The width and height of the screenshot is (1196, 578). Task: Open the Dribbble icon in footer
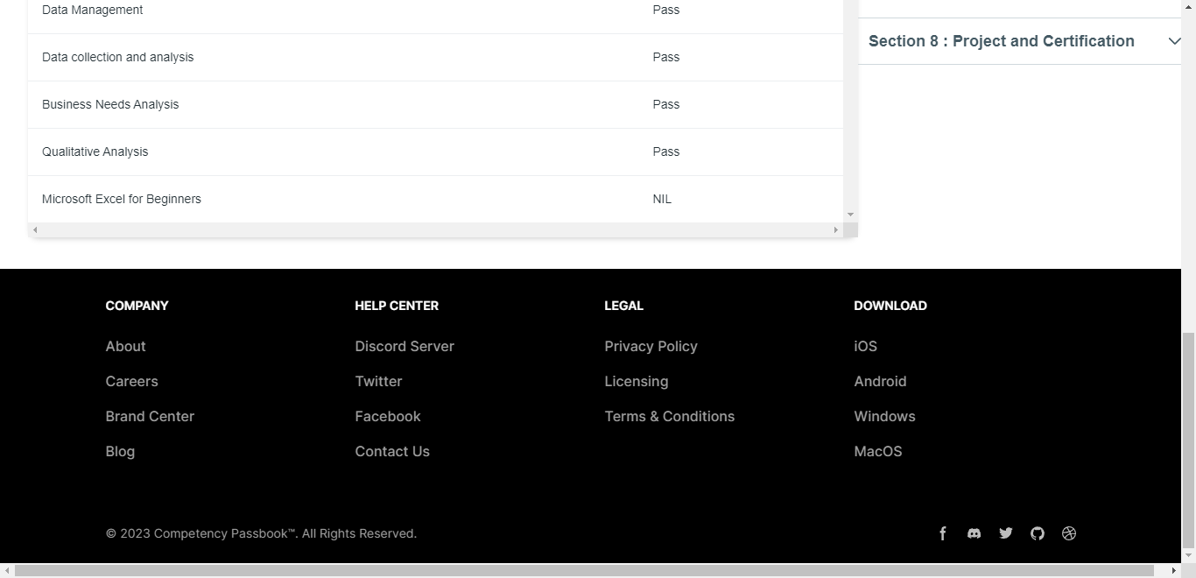[1069, 533]
